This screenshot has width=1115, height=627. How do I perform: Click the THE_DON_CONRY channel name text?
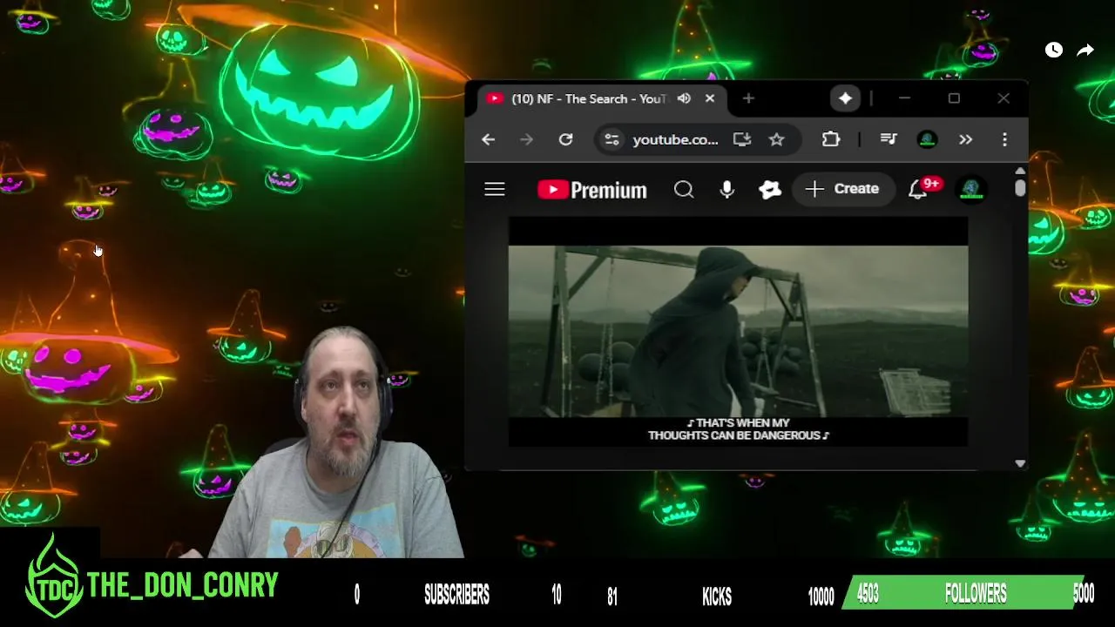click(182, 585)
